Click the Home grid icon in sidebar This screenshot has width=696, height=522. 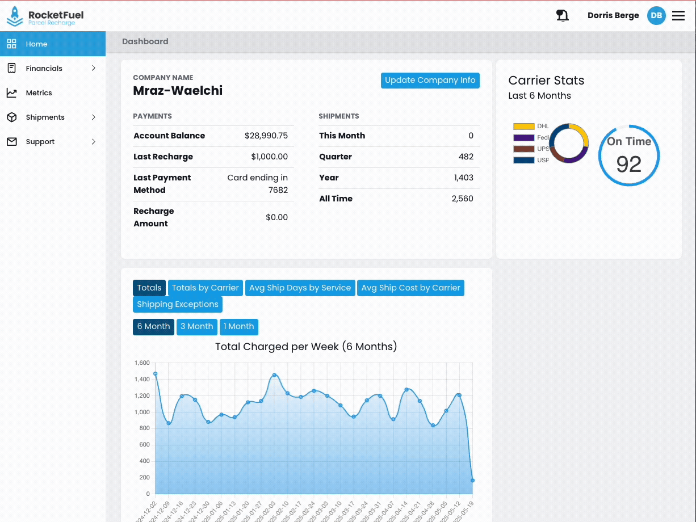click(x=11, y=44)
